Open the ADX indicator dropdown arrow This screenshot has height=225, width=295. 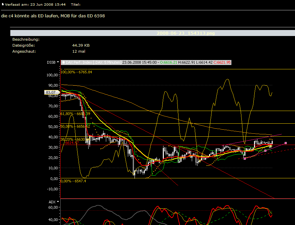58,202
